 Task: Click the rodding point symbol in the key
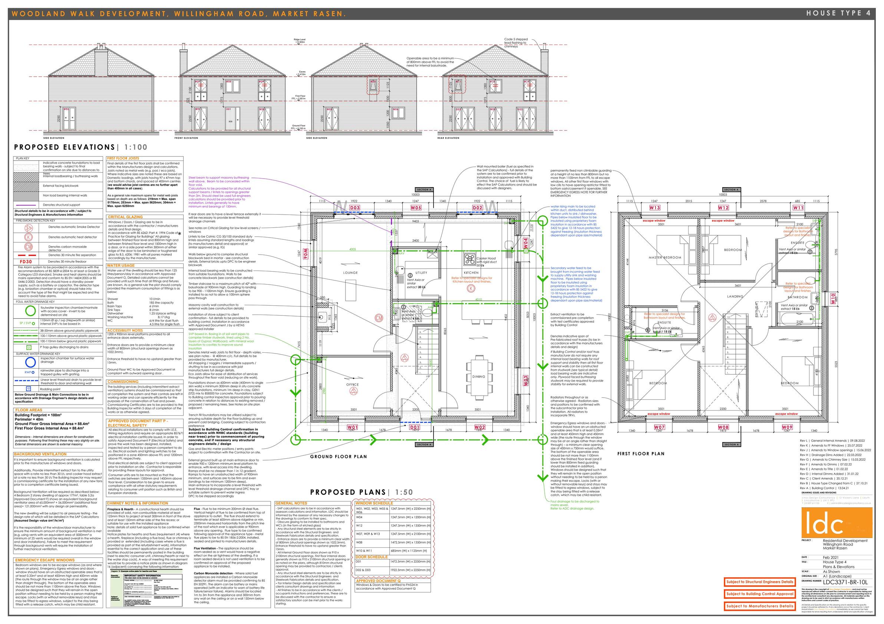pos(29,389)
